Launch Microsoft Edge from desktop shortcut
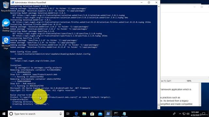The height and width of the screenshot is (117, 209). tap(6, 43)
